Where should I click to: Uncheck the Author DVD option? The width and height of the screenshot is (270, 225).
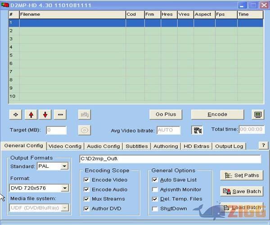coord(86,209)
